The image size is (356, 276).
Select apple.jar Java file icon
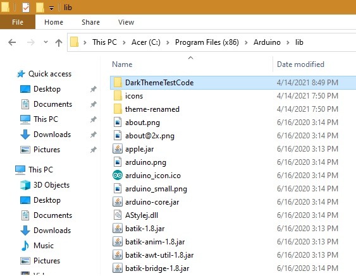(x=118, y=149)
